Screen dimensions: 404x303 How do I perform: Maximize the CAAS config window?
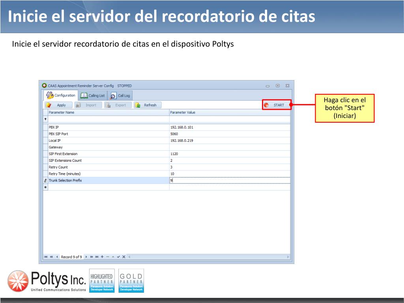click(277, 86)
